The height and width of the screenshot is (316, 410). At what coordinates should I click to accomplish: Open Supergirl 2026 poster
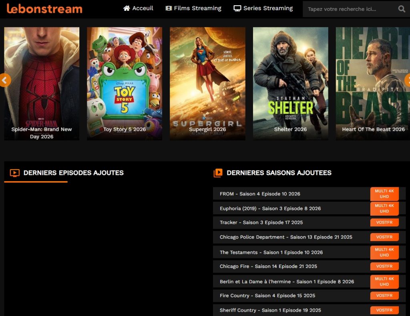pos(208,84)
